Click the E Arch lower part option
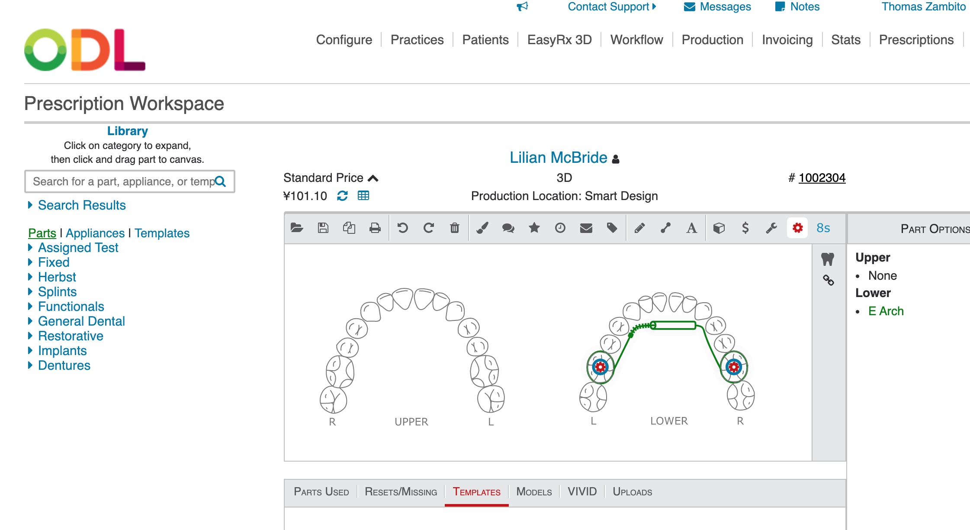This screenshot has height=530, width=970. (886, 311)
